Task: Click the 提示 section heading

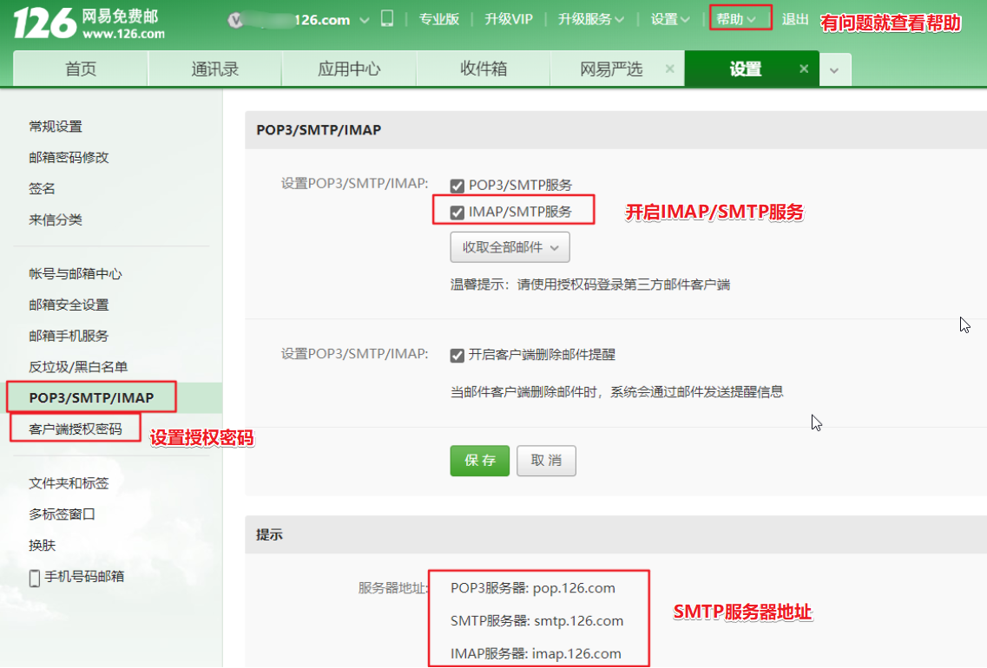Action: click(x=269, y=534)
